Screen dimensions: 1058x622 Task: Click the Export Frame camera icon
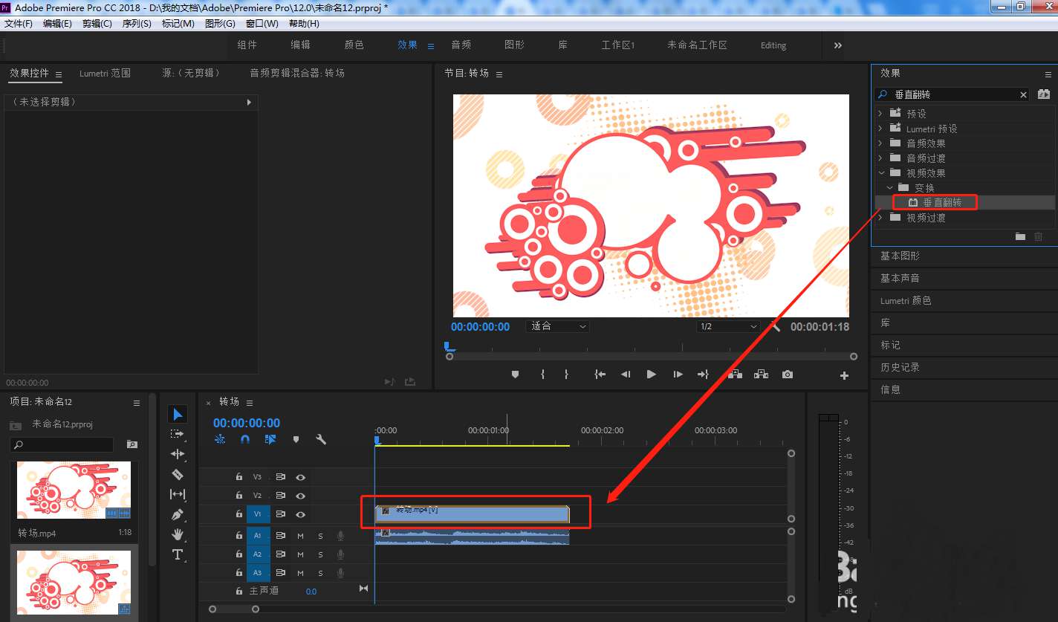(x=787, y=375)
